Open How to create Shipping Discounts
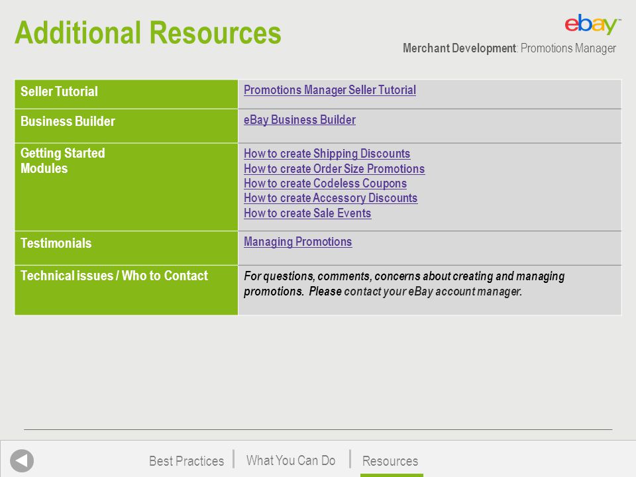636x477 pixels. pos(327,154)
